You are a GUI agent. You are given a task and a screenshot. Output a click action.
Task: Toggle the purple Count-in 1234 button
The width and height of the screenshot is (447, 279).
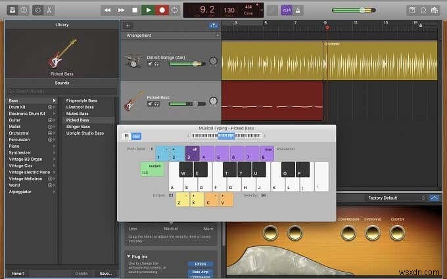287,11
